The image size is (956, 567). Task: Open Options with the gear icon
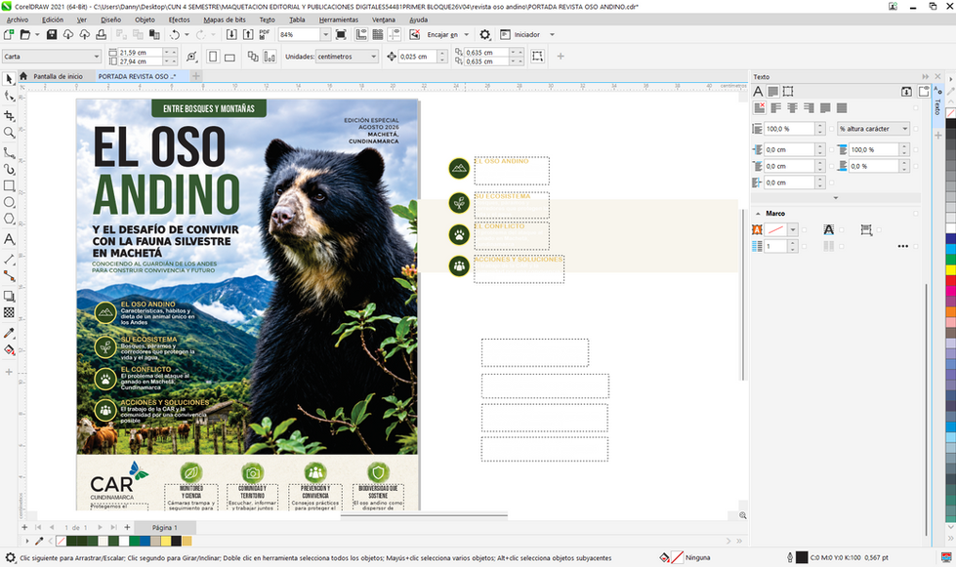(x=484, y=35)
